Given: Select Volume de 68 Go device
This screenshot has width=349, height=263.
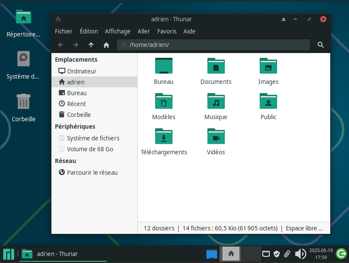Looking at the screenshot, I should (x=95, y=149).
